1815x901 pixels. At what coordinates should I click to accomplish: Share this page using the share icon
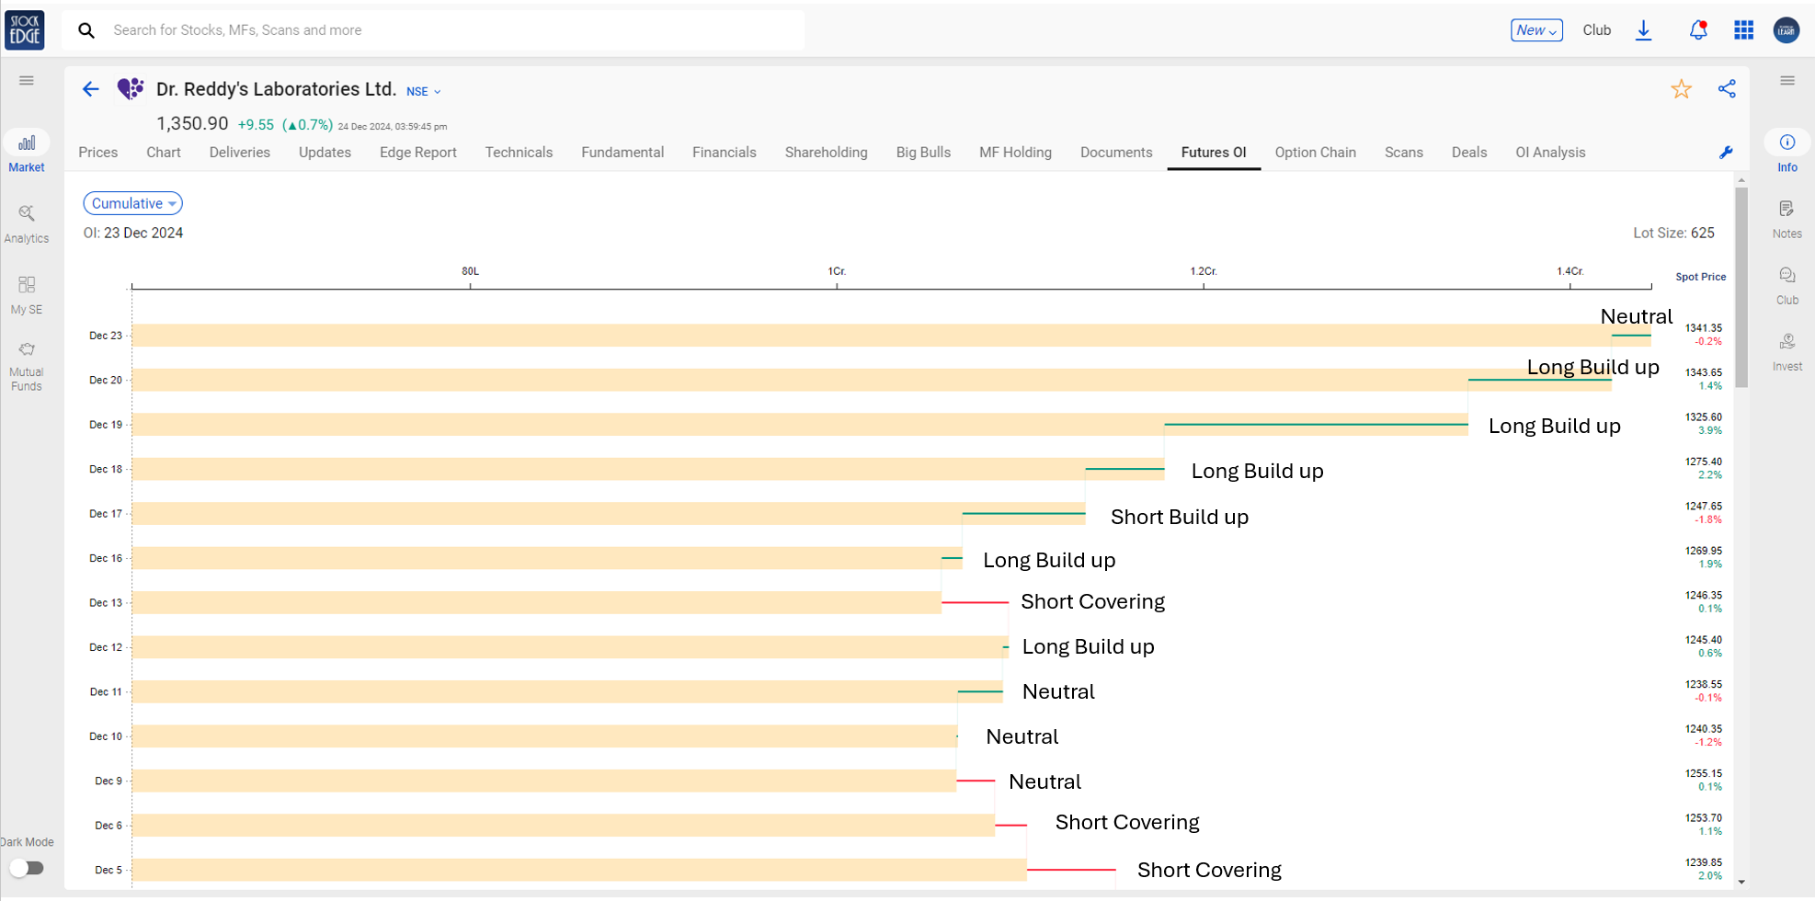coord(1727,89)
